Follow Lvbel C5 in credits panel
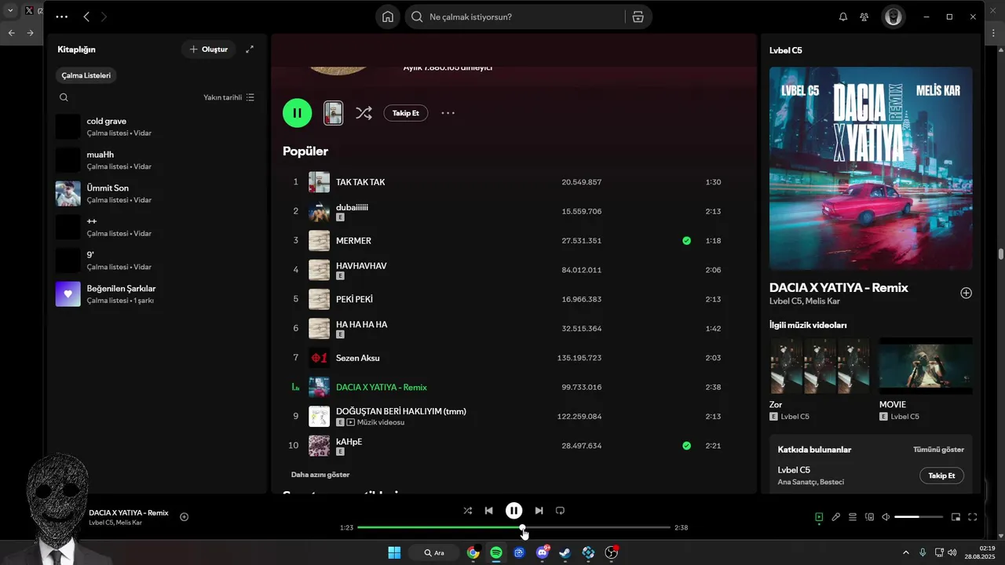The width and height of the screenshot is (1005, 565). click(941, 476)
